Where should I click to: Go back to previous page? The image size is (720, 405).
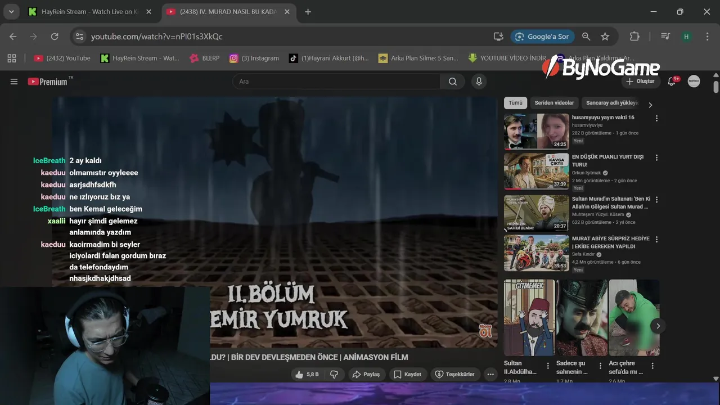[13, 37]
